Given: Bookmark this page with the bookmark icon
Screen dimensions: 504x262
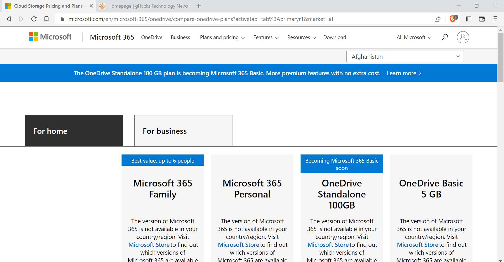Looking at the screenshot, I should coord(46,19).
